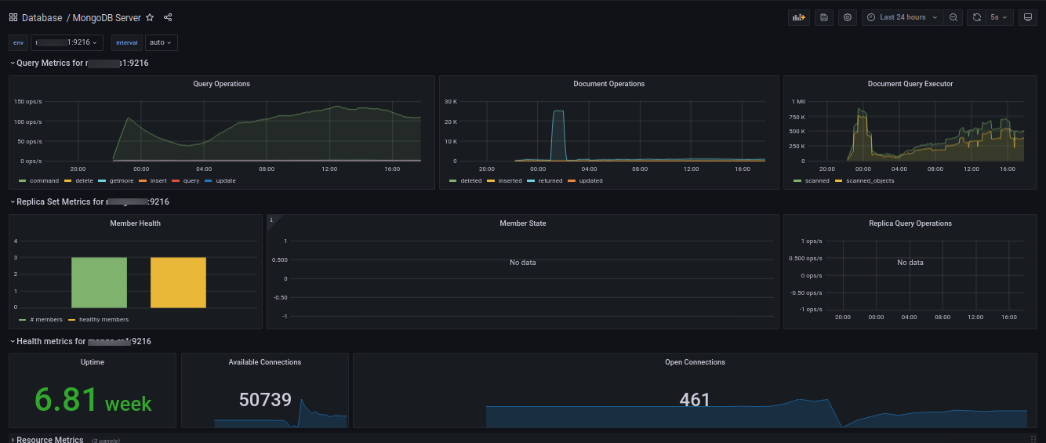Open the Open Connections panel title menu
Screen dimensions: 1046x443
pyautogui.click(x=695, y=362)
